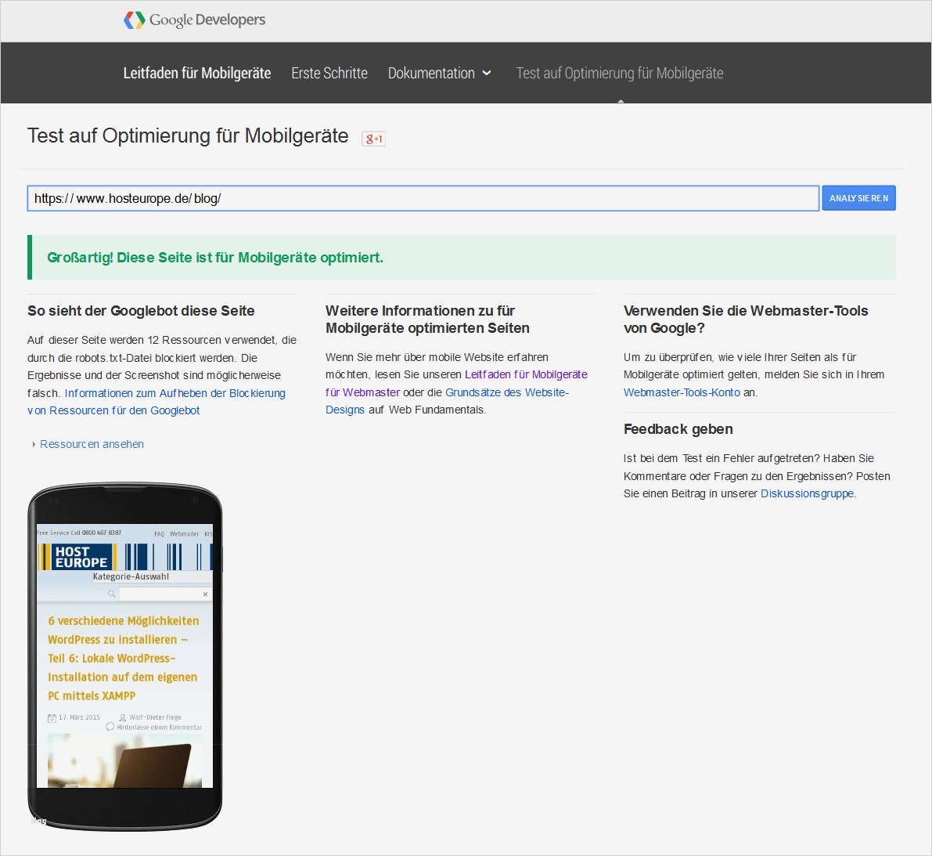Open the Erste Schritte nav item

coord(329,73)
